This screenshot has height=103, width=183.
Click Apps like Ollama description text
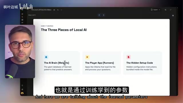click(x=100, y=68)
